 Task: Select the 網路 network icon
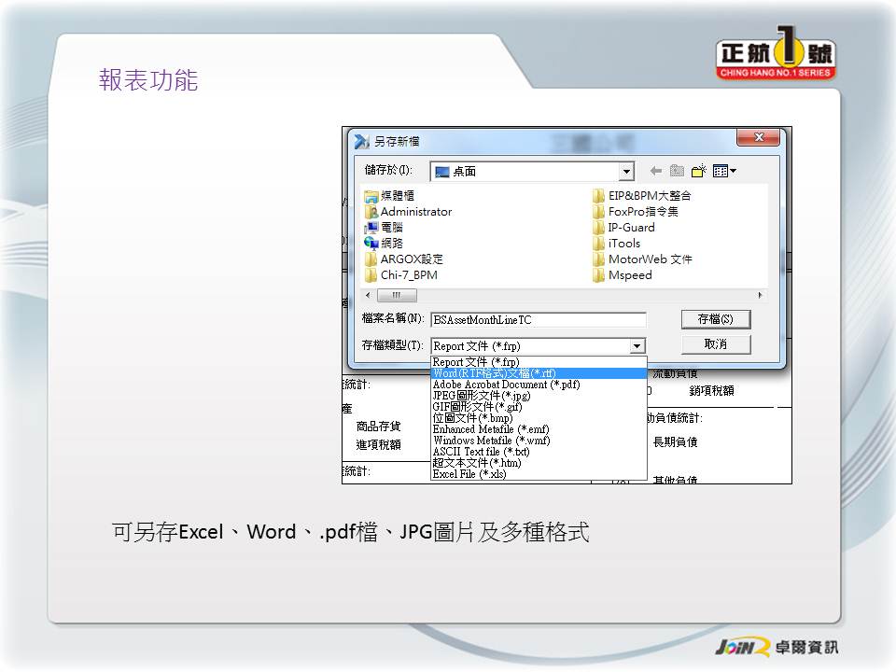(x=391, y=244)
